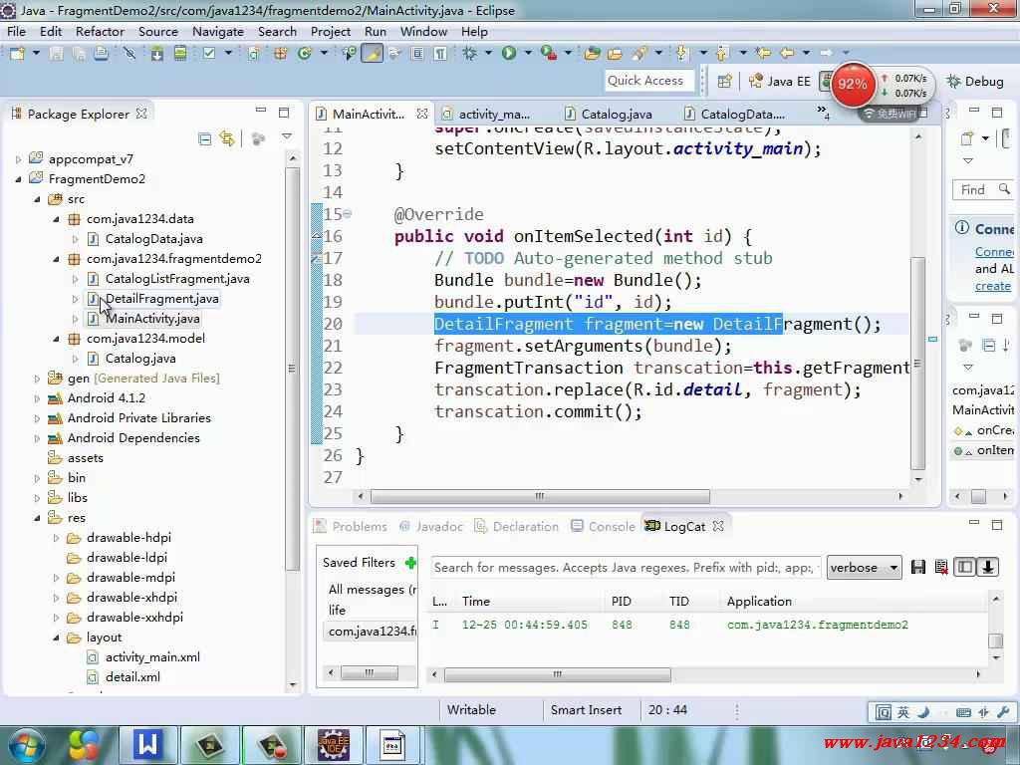Viewport: 1020px width, 765px height.
Task: Click the LogCat horizontal scrollbar thumb
Action: (557, 674)
